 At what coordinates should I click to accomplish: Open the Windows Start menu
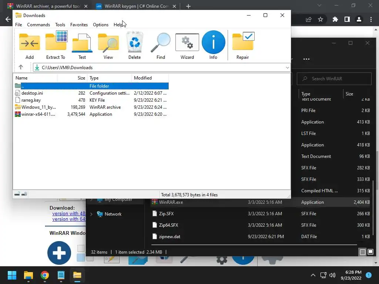(12, 275)
